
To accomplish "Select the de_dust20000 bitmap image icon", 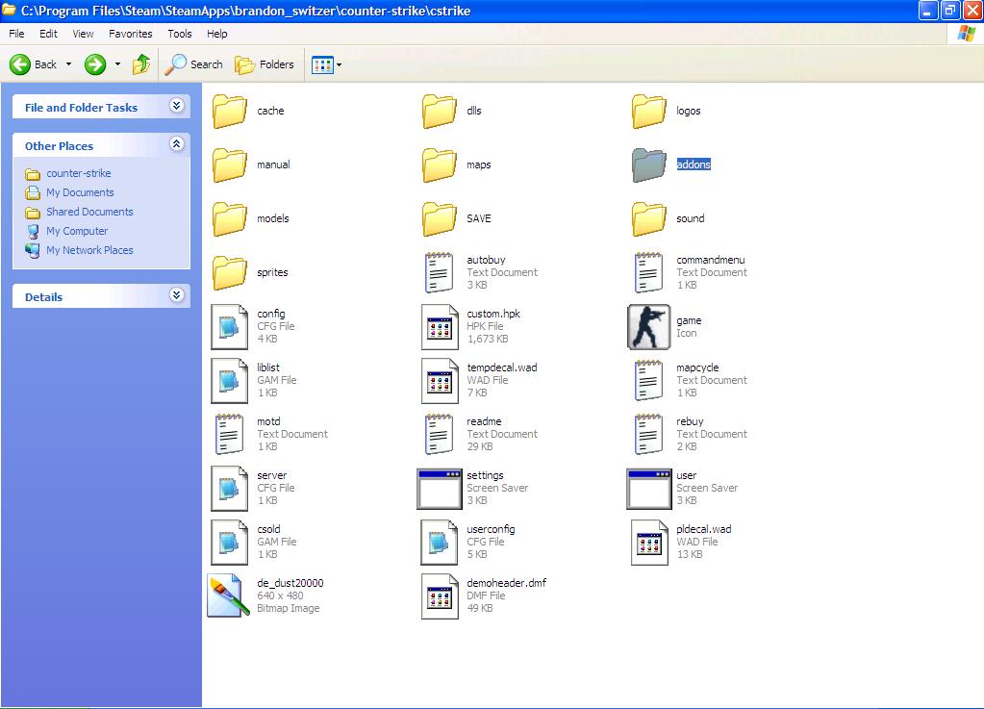I will (230, 595).
